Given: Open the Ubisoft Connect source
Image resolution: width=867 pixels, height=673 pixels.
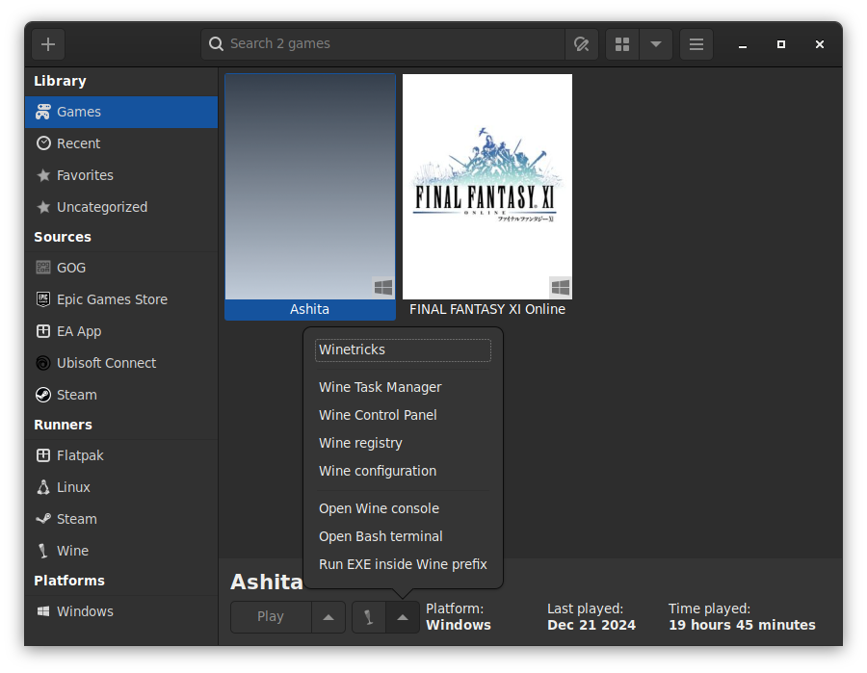Looking at the screenshot, I should (x=43, y=362).
